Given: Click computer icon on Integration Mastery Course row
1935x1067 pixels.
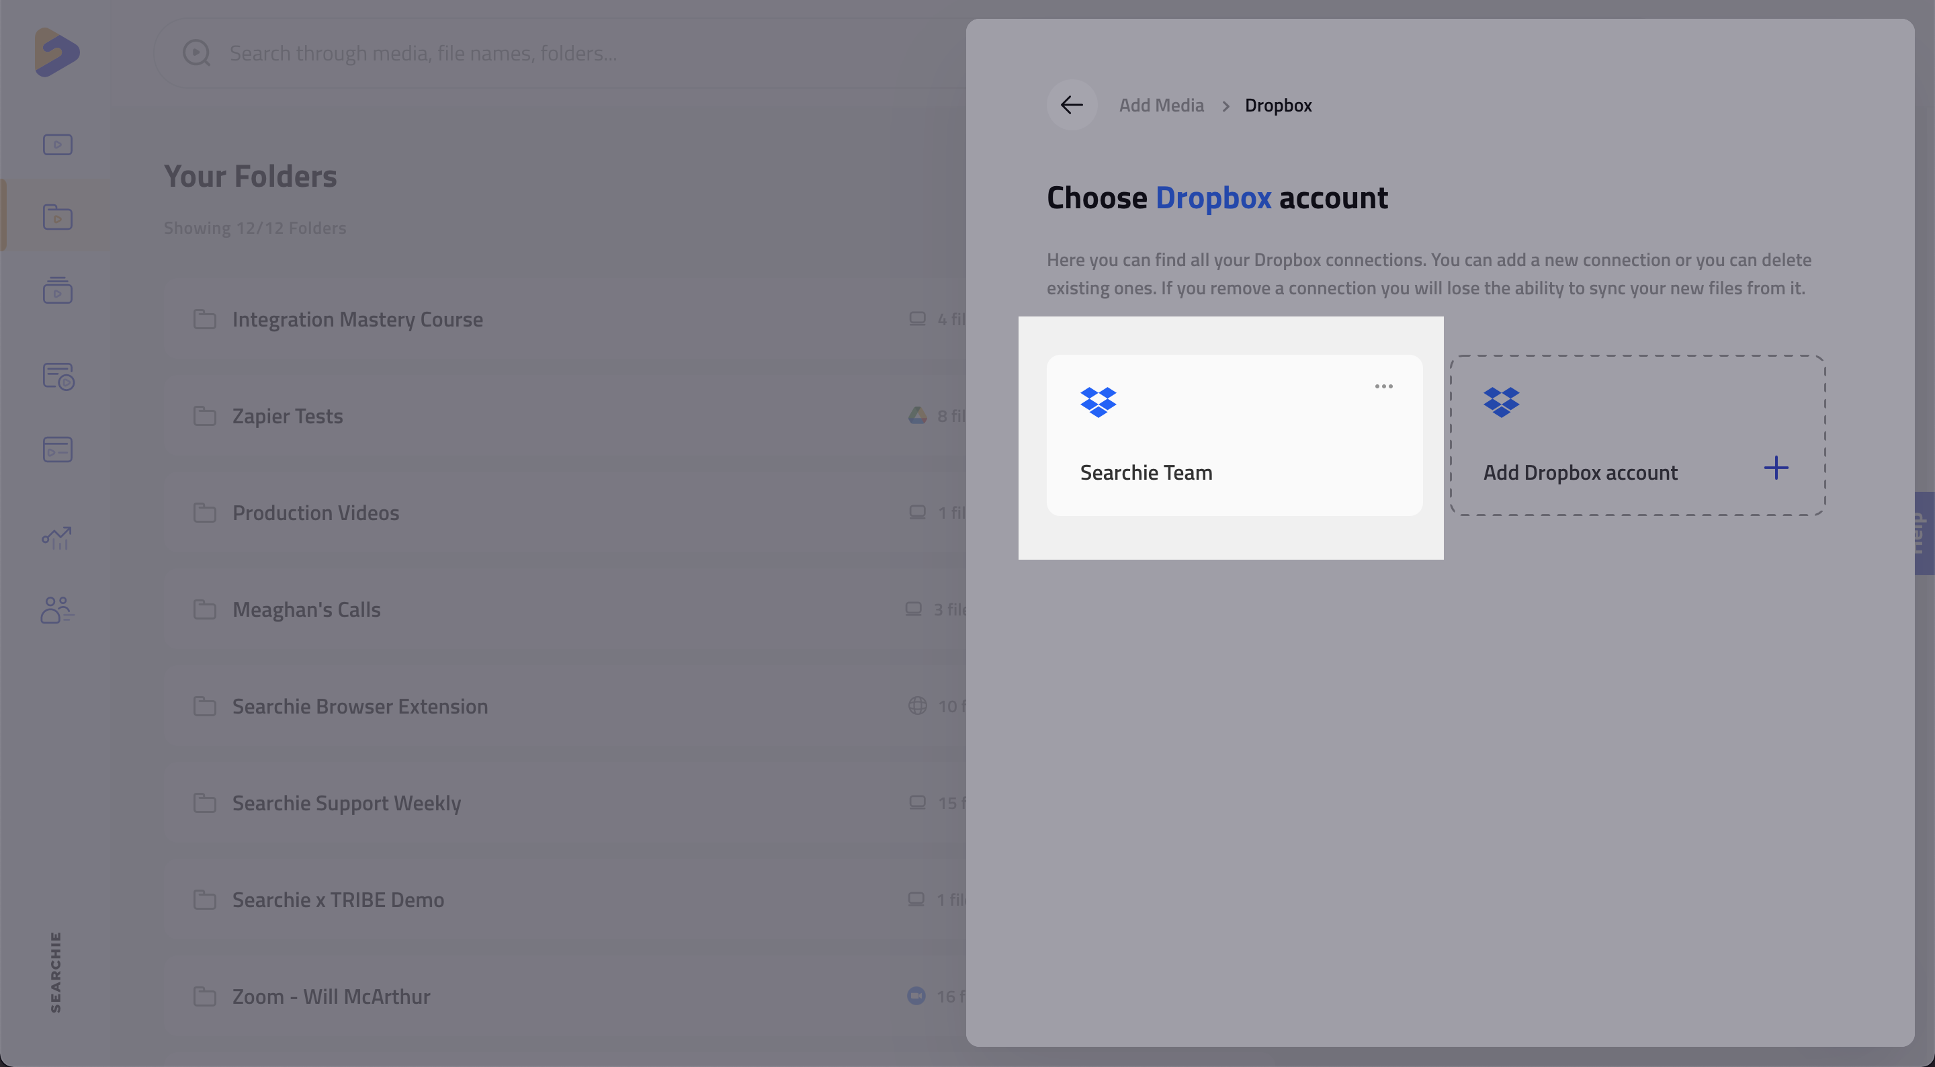Looking at the screenshot, I should pos(917,318).
